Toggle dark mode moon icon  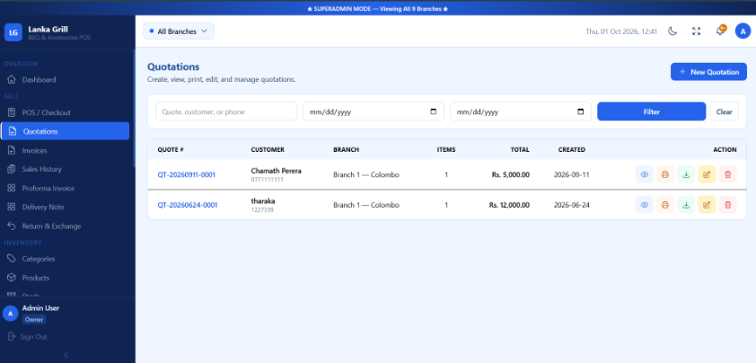672,31
